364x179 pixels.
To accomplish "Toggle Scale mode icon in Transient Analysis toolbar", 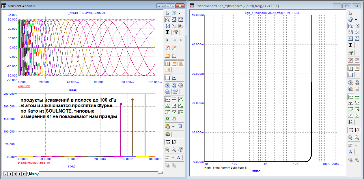I will tap(167, 19).
